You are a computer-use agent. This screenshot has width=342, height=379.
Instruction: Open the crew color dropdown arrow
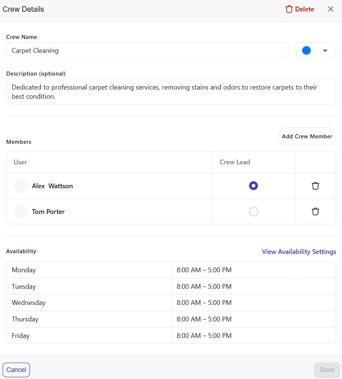tap(325, 51)
